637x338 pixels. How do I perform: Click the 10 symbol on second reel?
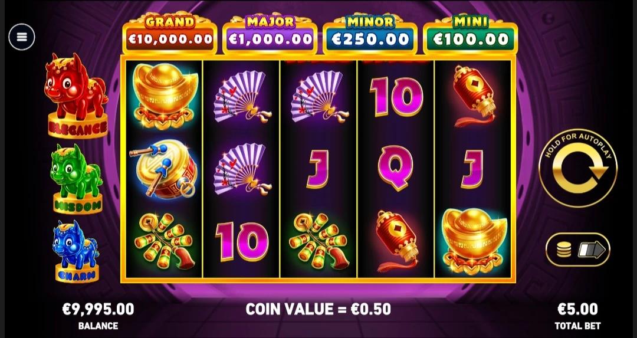pos(242,241)
